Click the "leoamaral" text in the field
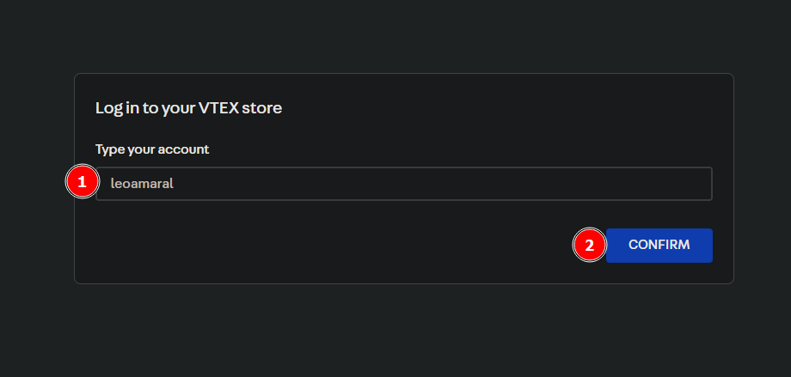The width and height of the screenshot is (791, 377). point(143,184)
